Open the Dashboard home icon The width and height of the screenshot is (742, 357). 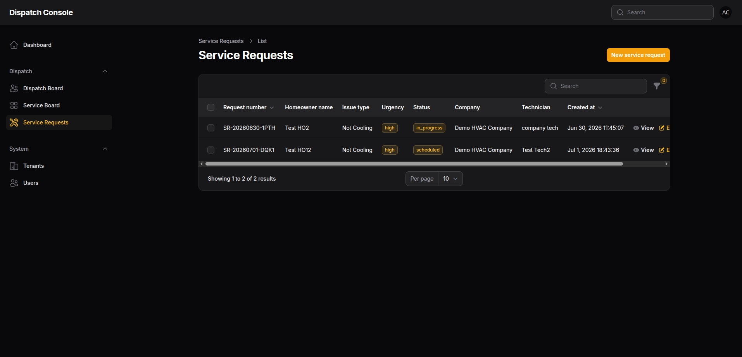14,45
